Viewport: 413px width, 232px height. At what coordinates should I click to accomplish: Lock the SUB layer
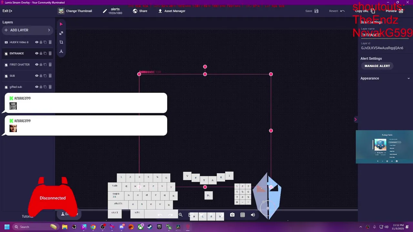41,76
